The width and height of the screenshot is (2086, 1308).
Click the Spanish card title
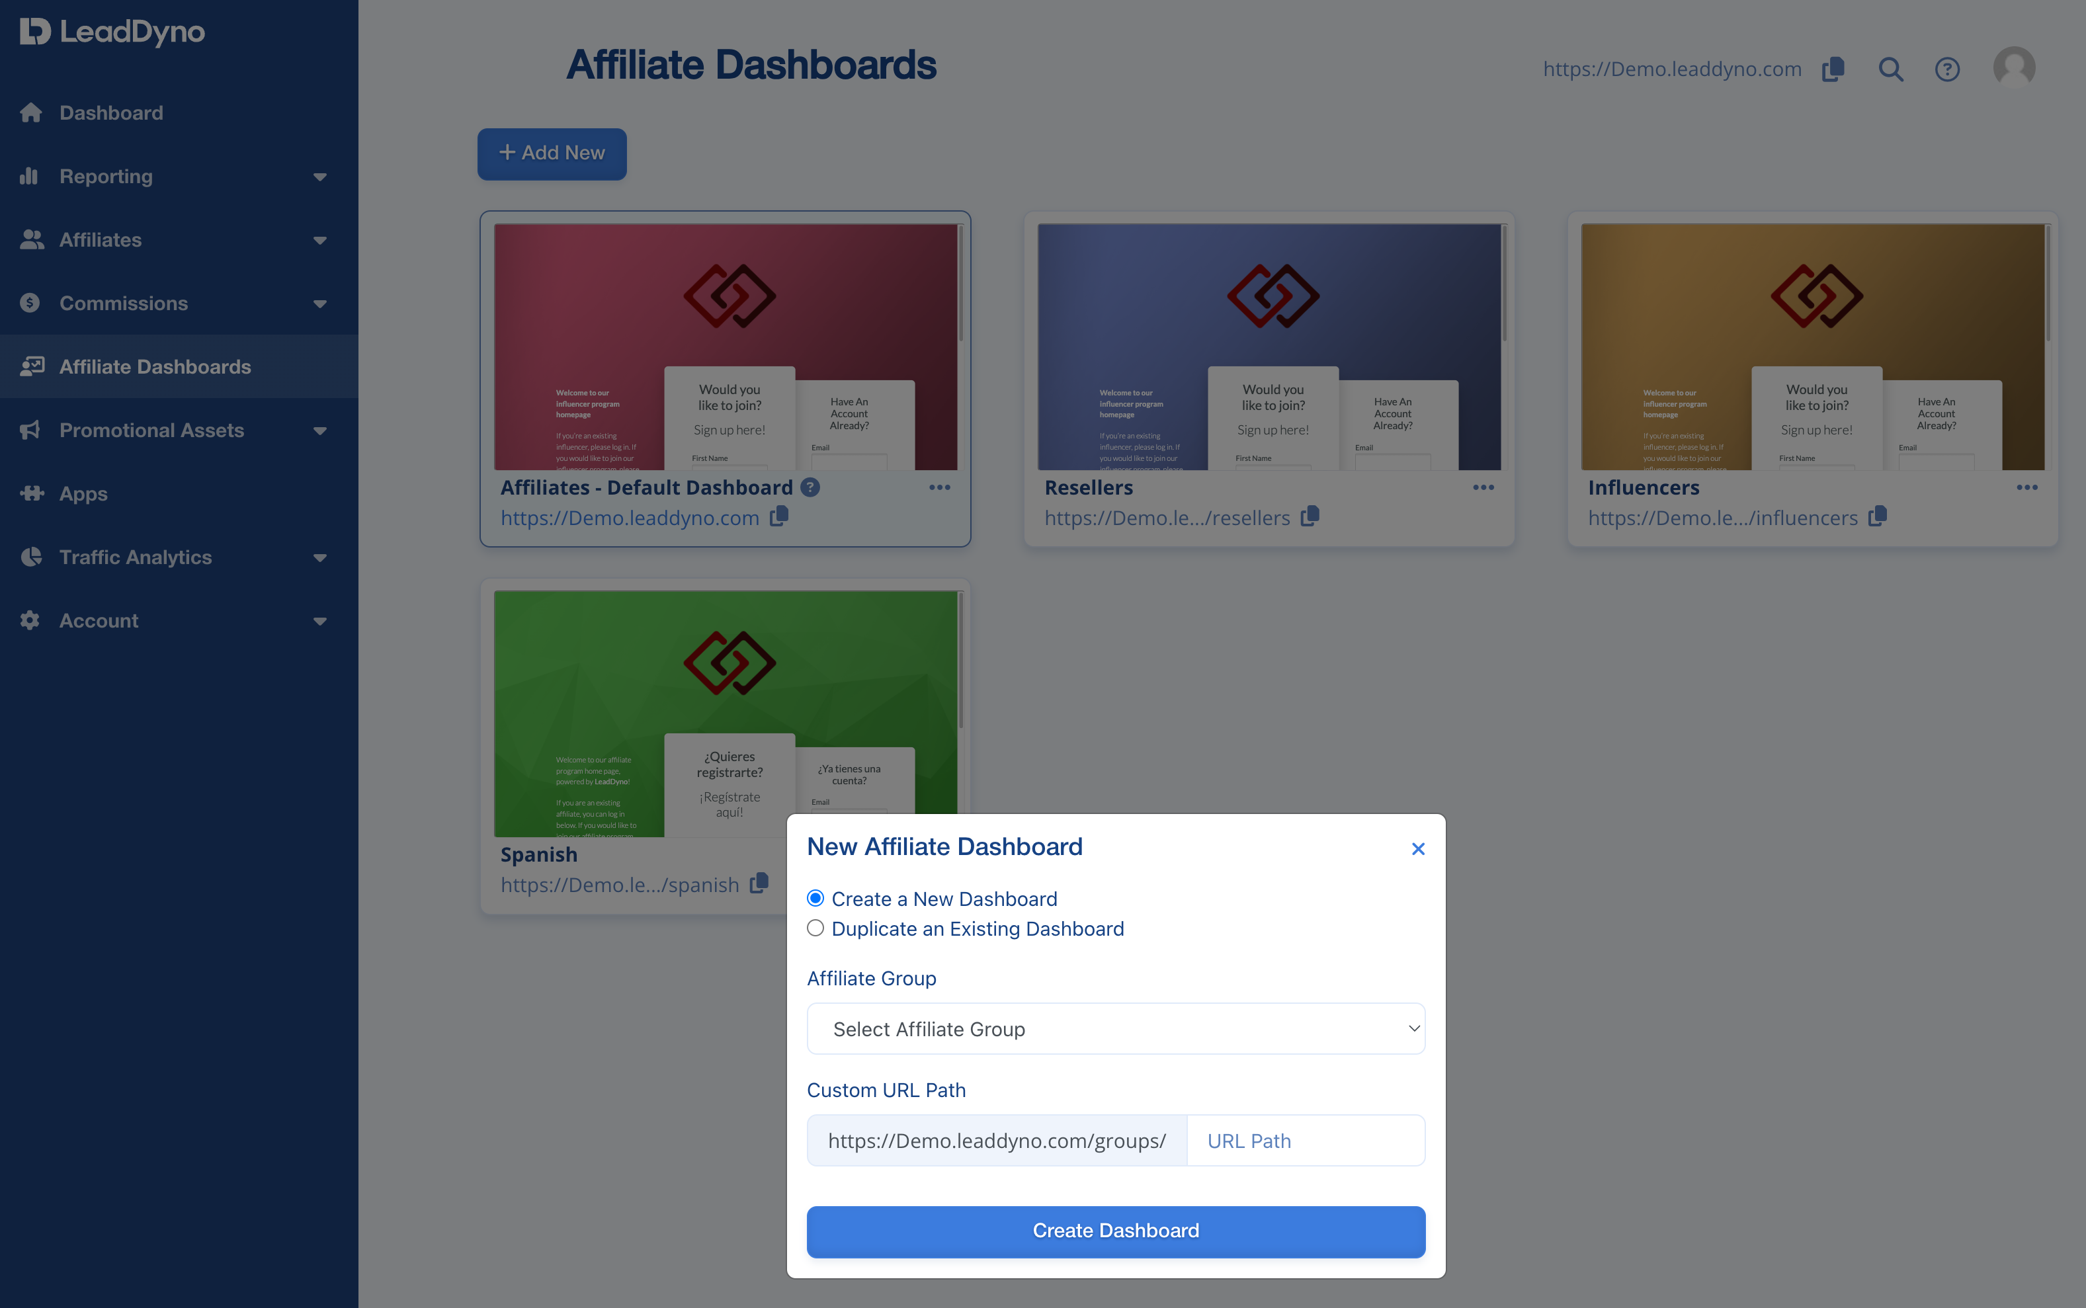[539, 854]
